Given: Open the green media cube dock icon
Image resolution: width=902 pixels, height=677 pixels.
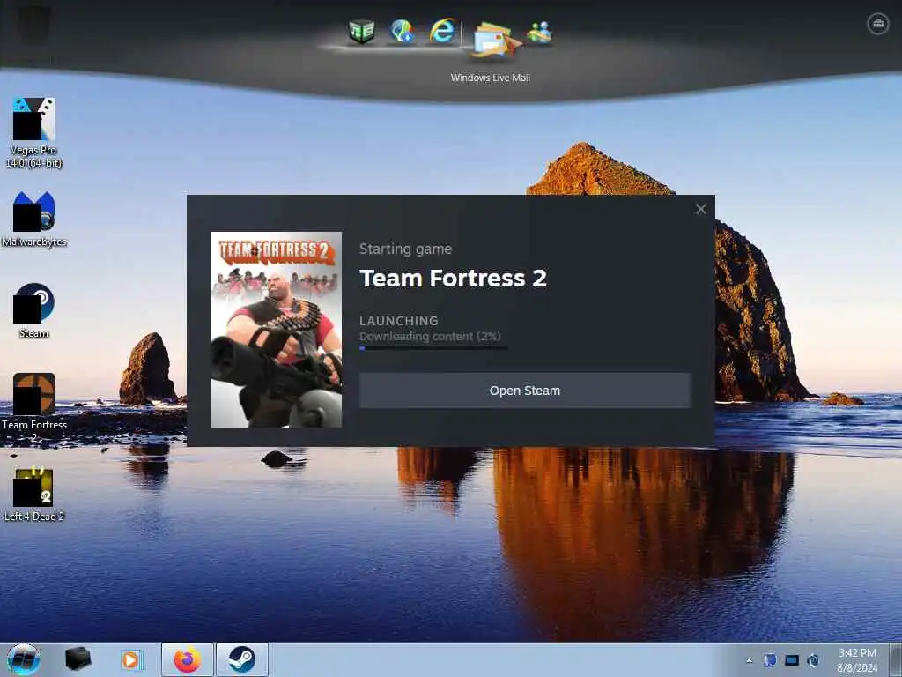Looking at the screenshot, I should pos(361,31).
